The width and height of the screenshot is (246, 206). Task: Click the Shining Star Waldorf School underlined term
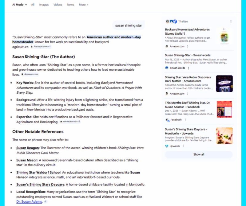pos(34,173)
